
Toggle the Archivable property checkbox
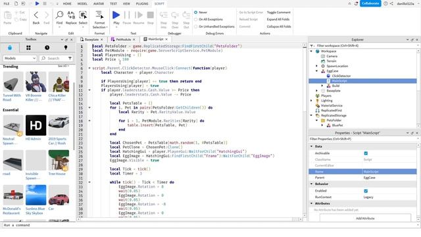point(366,153)
